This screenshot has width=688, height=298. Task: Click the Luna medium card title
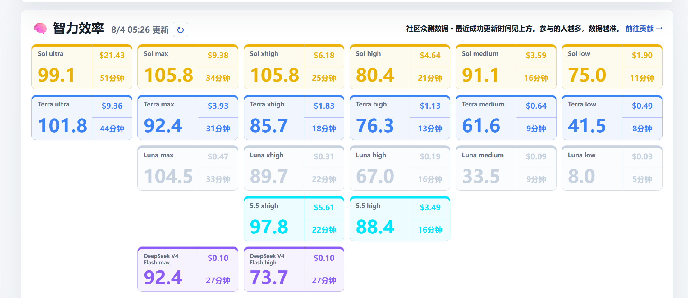coord(483,155)
